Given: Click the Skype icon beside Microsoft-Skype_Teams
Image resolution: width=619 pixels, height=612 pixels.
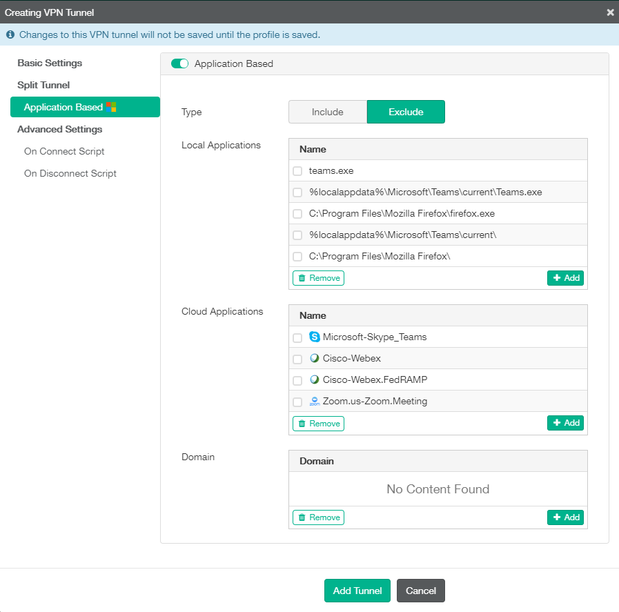Looking at the screenshot, I should point(315,337).
